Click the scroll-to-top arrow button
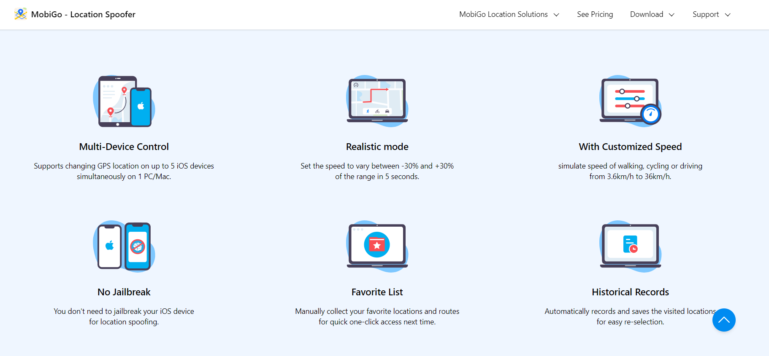This screenshot has width=769, height=356. (724, 320)
